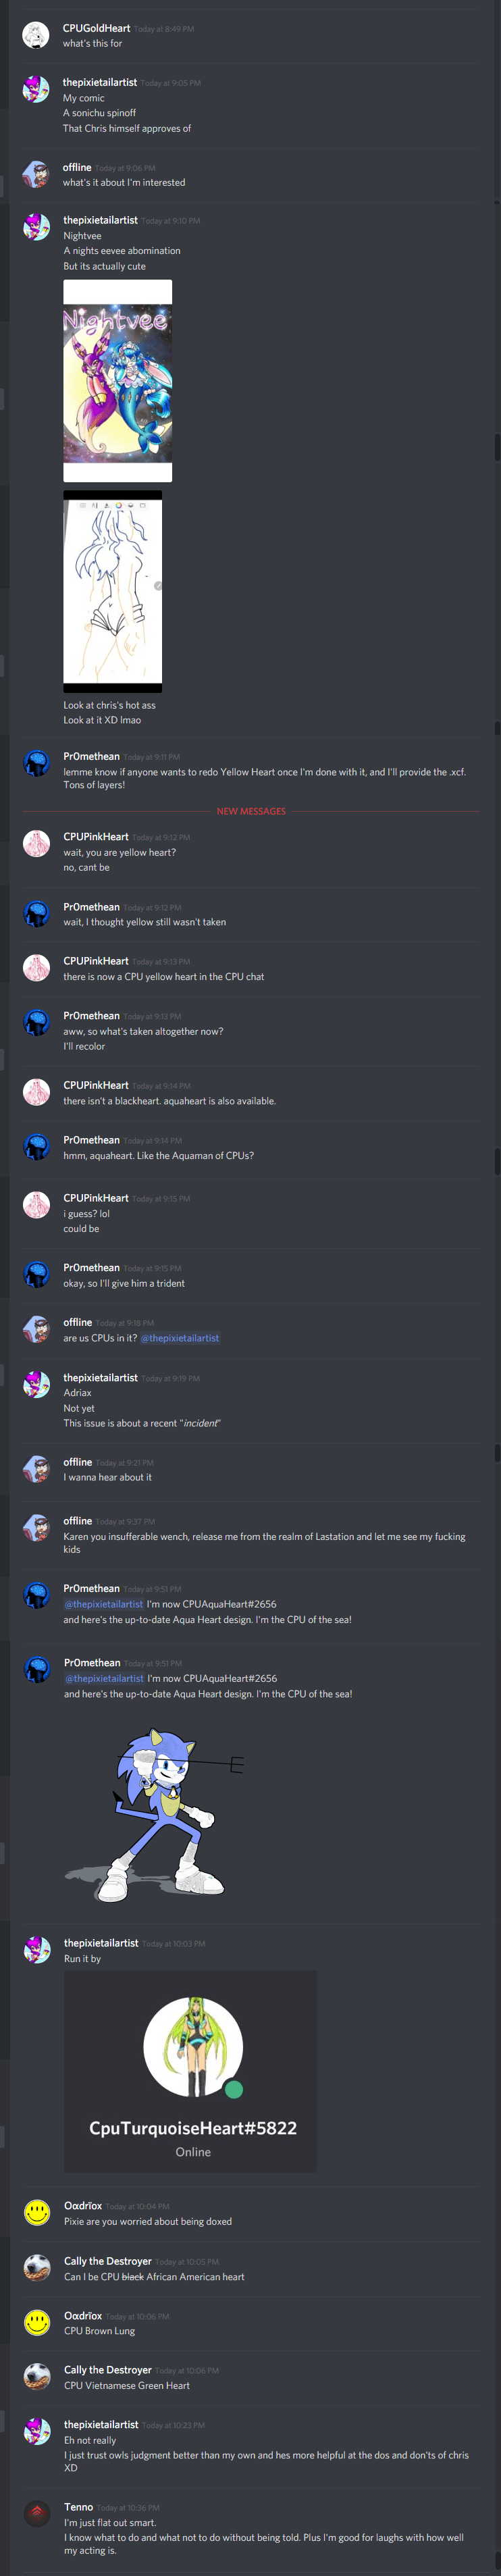
Task: Click offline's avatar next to 'I'm interested'
Action: (36, 175)
